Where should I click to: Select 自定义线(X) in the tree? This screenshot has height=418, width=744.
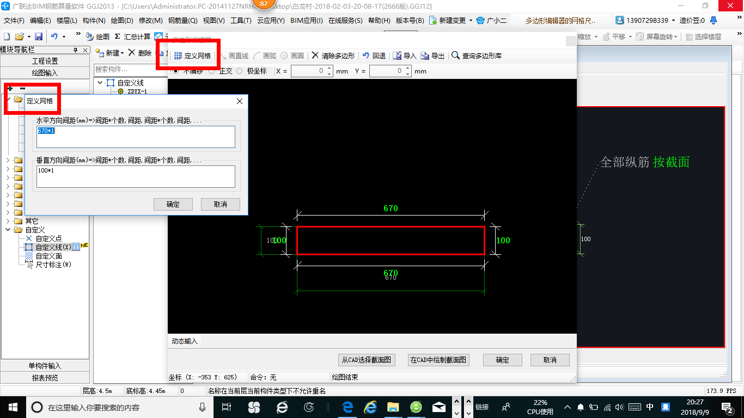click(52, 247)
